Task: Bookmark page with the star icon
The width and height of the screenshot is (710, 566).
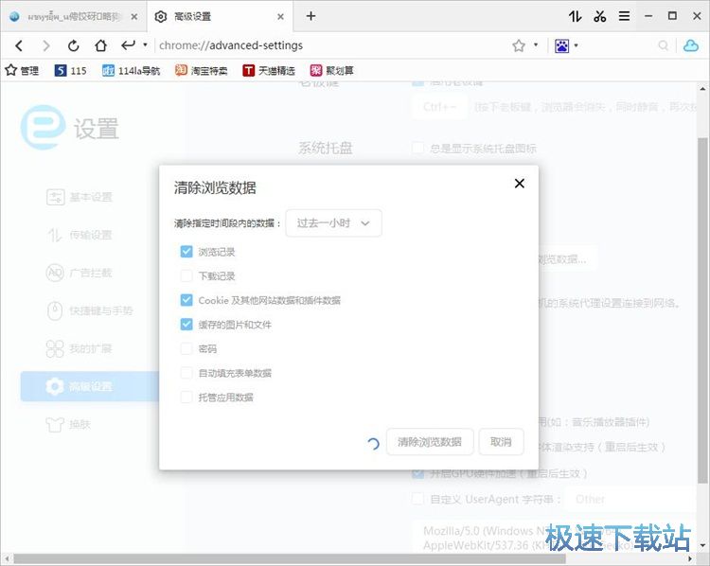Action: point(519,45)
